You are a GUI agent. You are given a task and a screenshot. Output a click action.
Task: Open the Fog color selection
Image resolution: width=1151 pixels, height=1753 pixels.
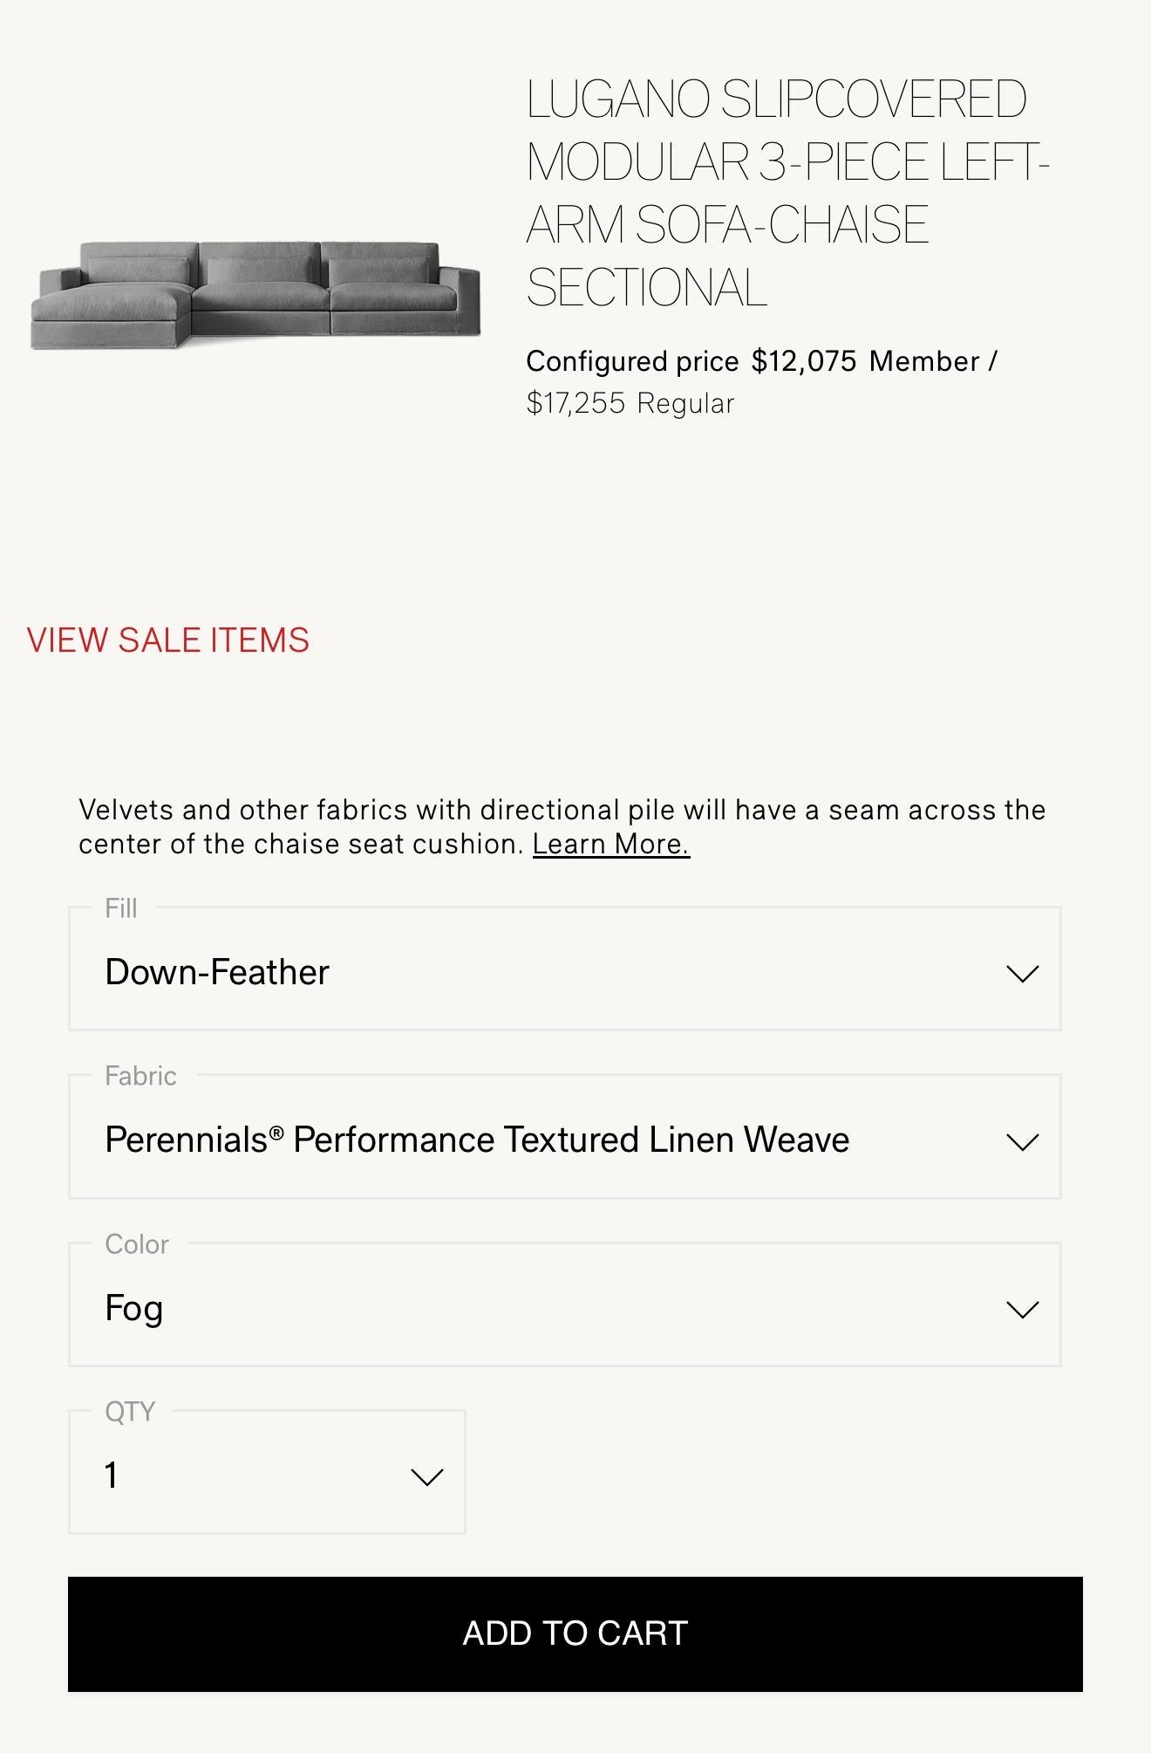click(x=134, y=1308)
